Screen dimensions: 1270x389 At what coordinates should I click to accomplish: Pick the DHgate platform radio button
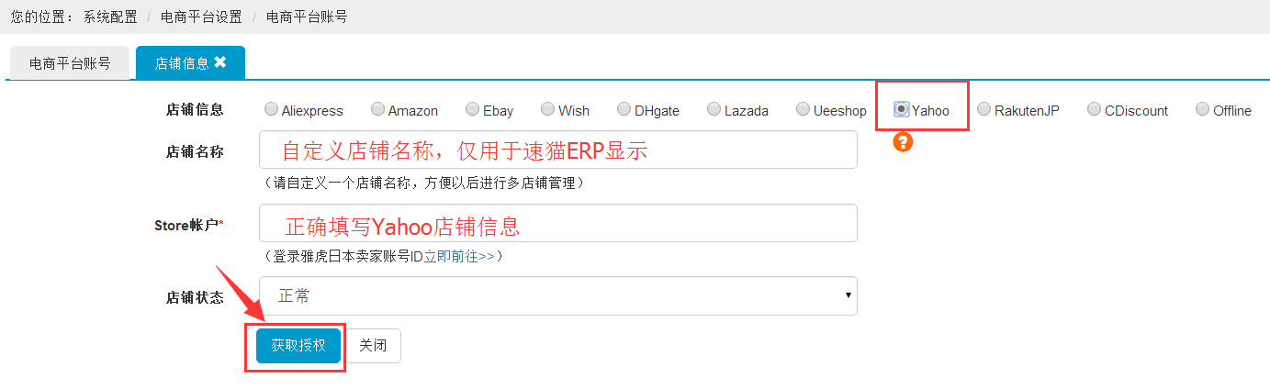click(624, 109)
